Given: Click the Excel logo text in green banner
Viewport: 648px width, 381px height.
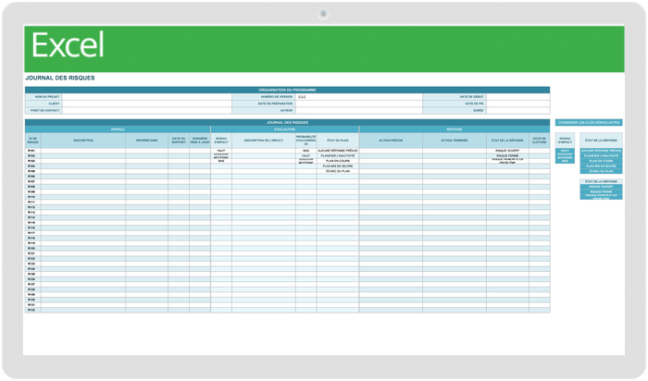Looking at the screenshot, I should [x=68, y=45].
